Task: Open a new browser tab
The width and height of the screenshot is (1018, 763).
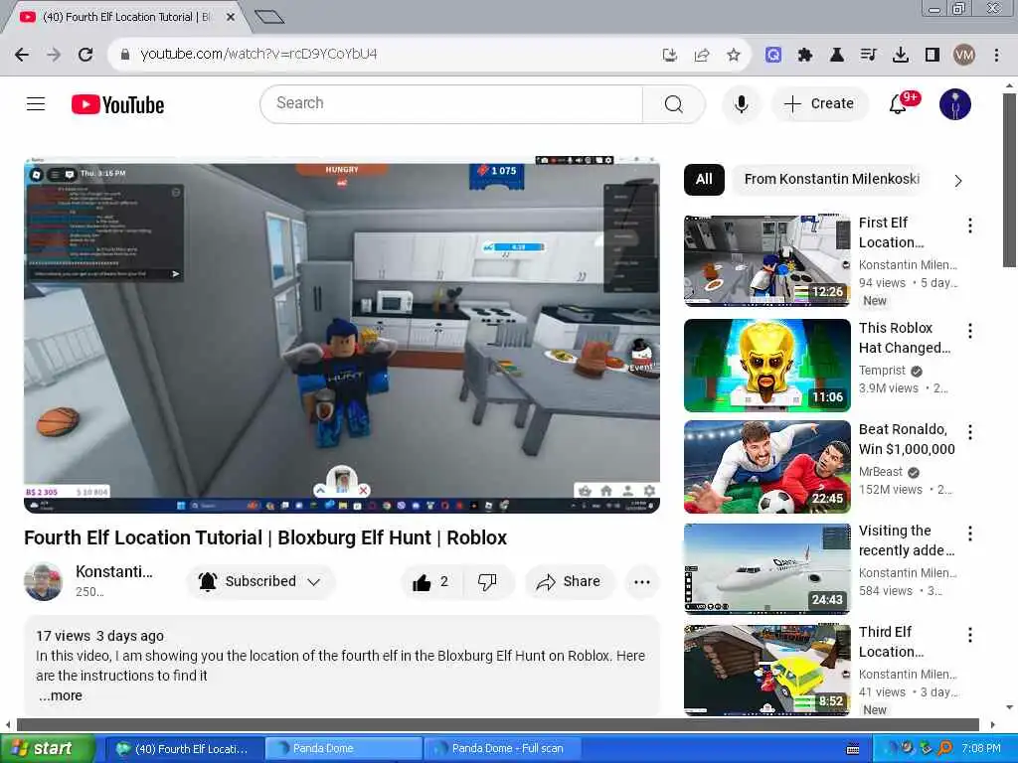Action: point(268,17)
